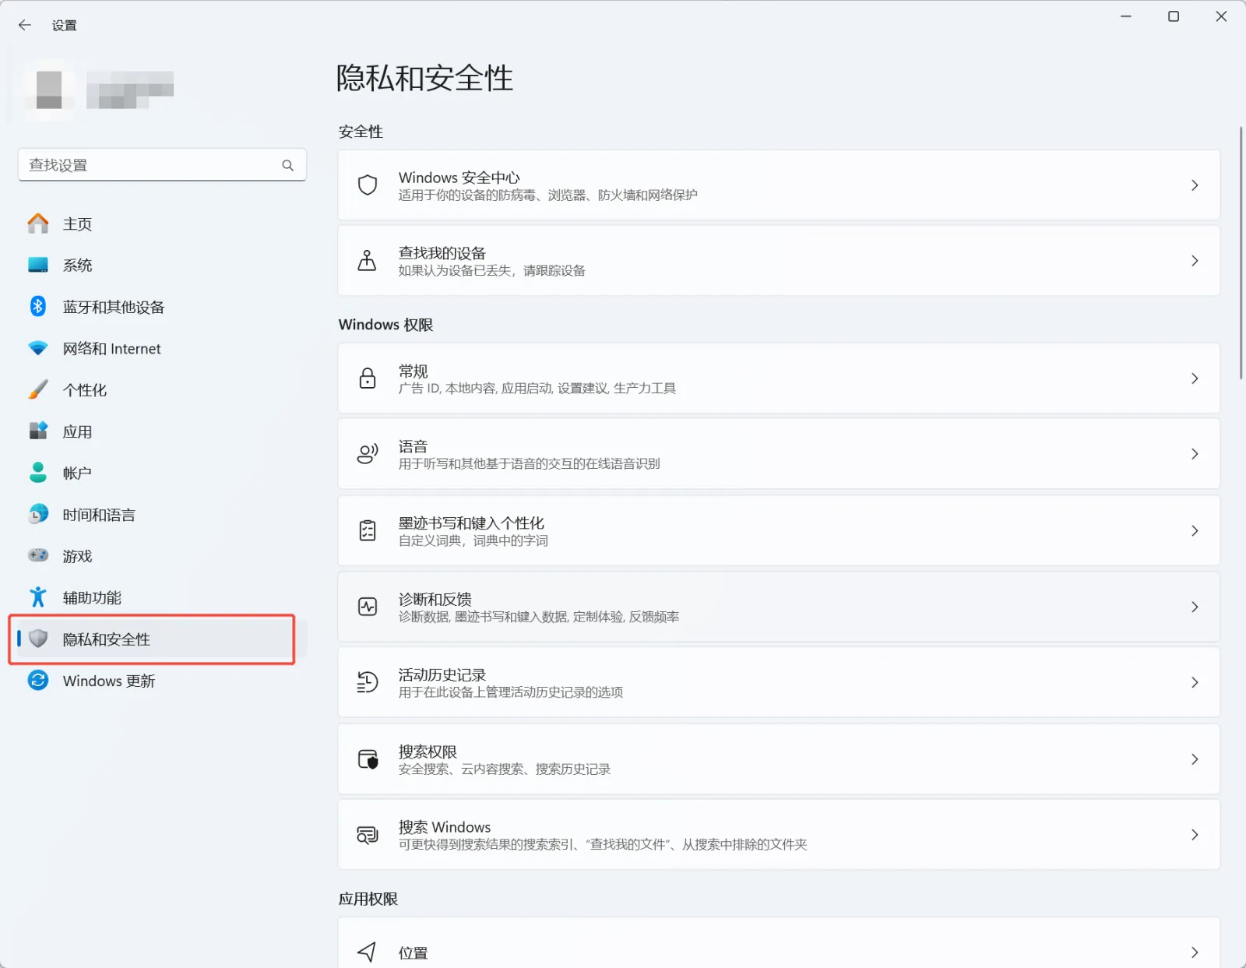Click the Privacy shield sidebar icon
This screenshot has height=968, width=1246.
(37, 639)
